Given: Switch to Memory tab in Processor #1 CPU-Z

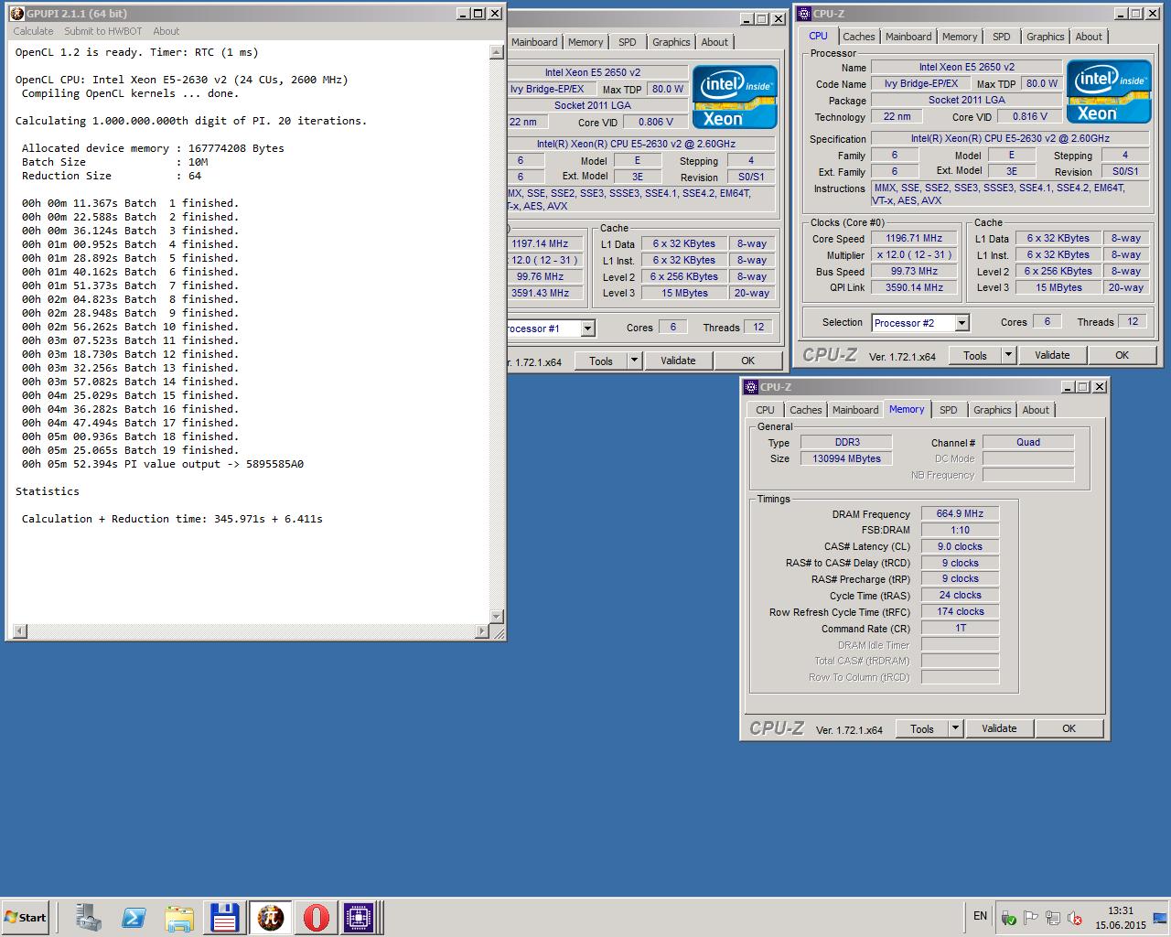Looking at the screenshot, I should tap(585, 42).
